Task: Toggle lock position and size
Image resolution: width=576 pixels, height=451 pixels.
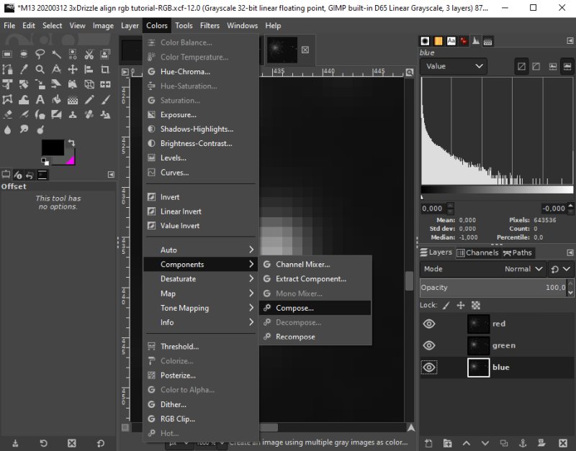Action: click(461, 305)
